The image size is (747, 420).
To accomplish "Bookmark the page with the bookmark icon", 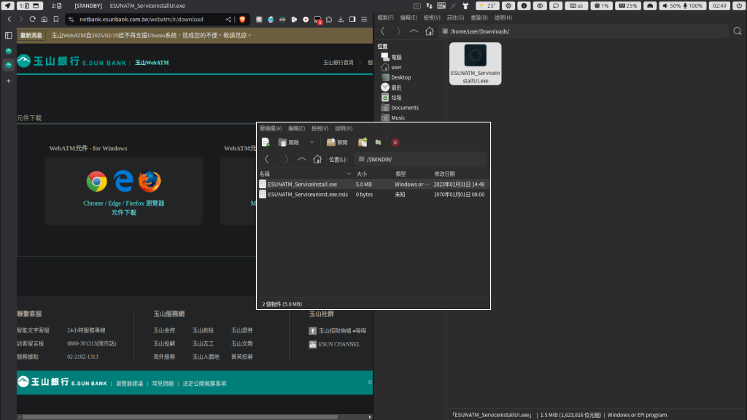I will point(56,20).
